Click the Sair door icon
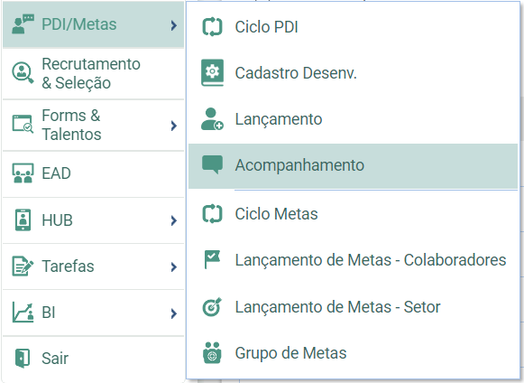524x383 pixels. [23, 358]
